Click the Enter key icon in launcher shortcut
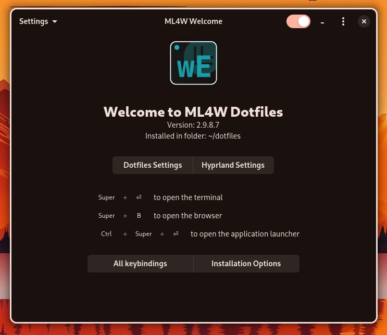This screenshot has width=387, height=335. pos(176,234)
